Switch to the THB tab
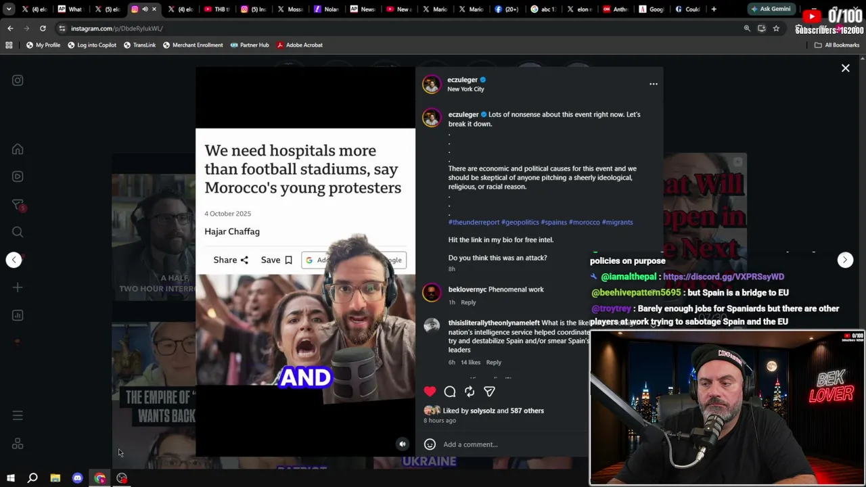The width and height of the screenshot is (866, 487). point(216,9)
